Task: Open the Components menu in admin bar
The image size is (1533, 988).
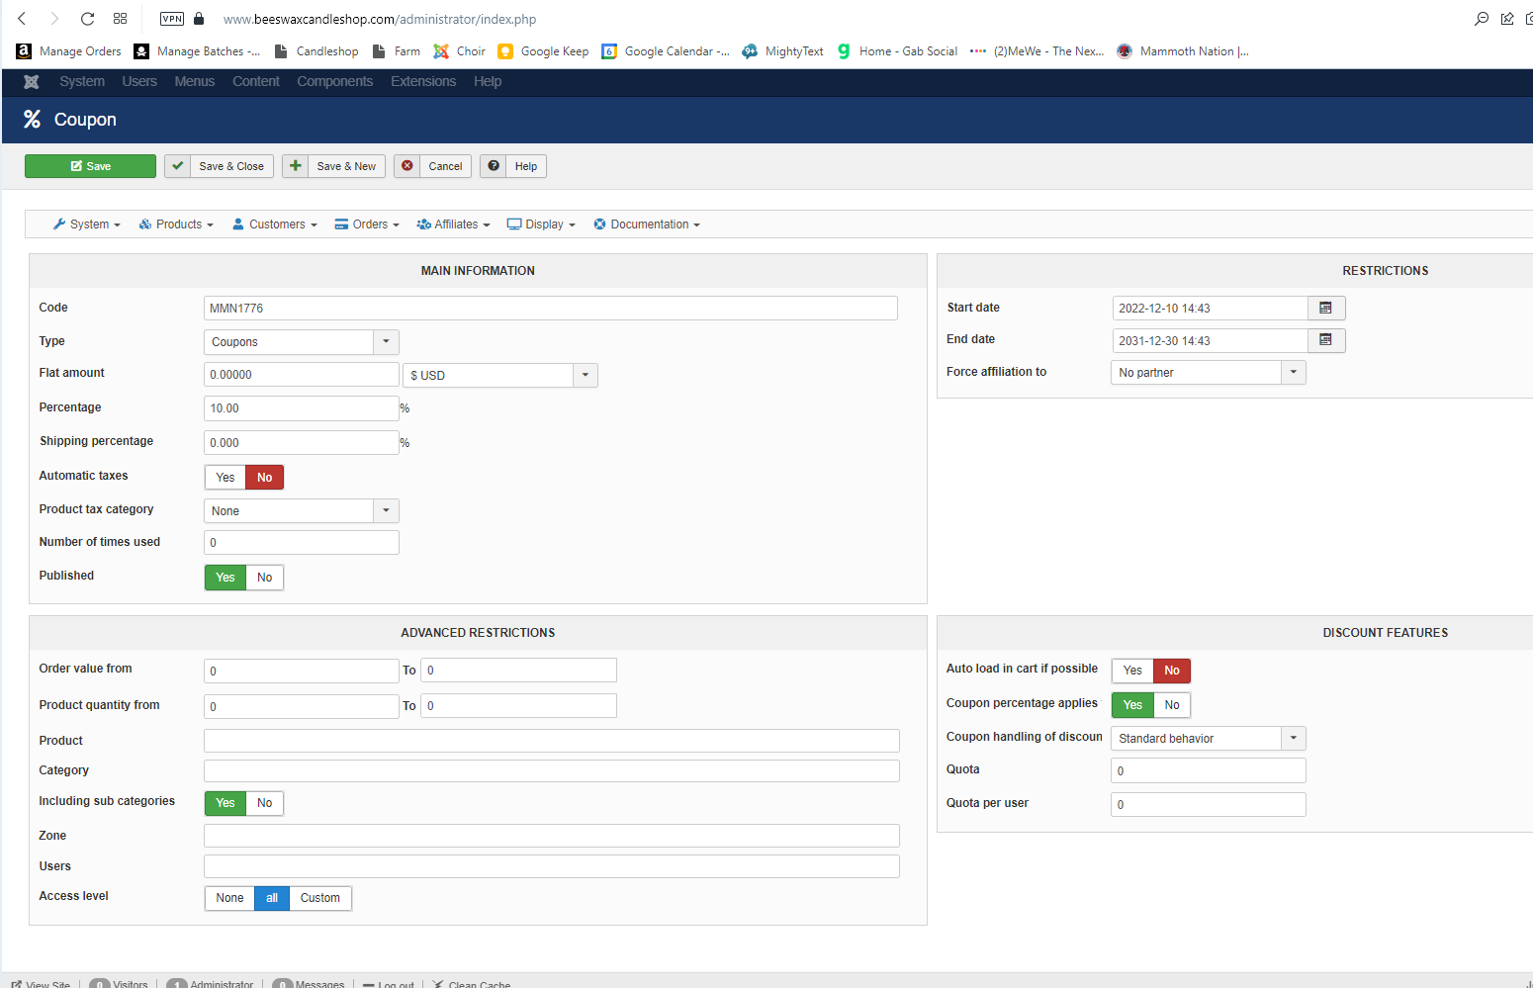Action: [x=334, y=82]
